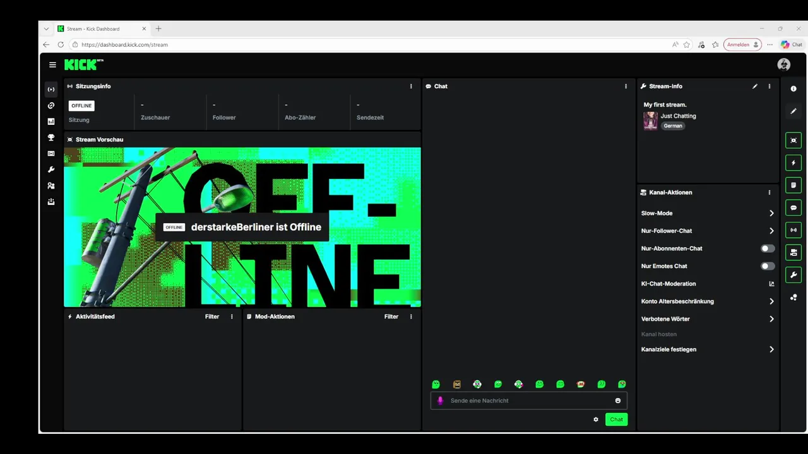Open the download tray sidebar icon
Viewport: 808px width, 454px height.
51,202
